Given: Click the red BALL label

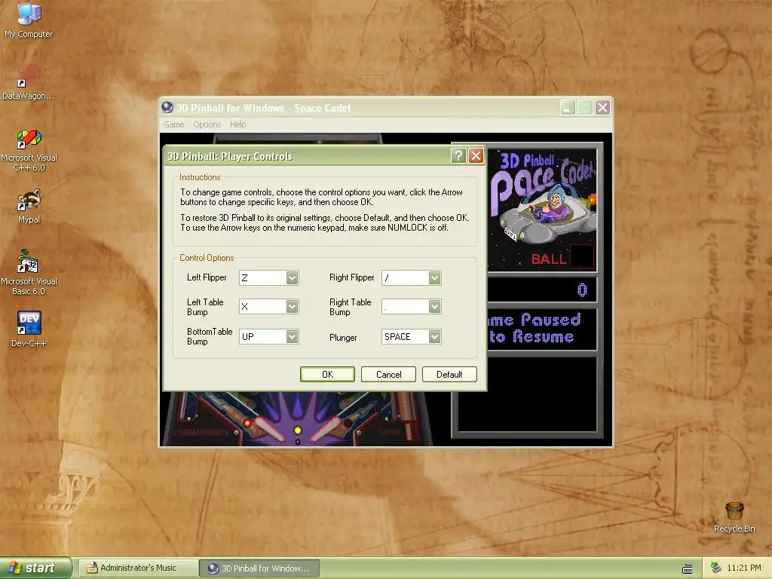Looking at the screenshot, I should click(548, 259).
